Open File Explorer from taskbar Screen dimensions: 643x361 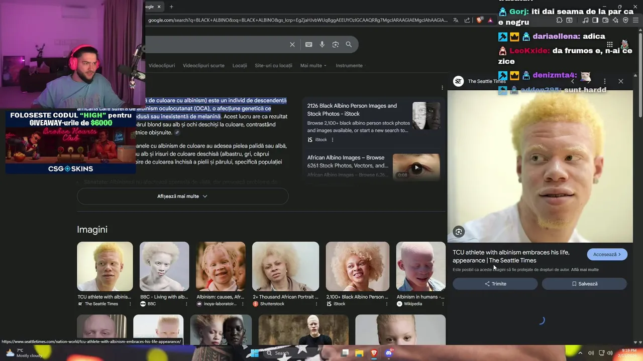pyautogui.click(x=359, y=353)
